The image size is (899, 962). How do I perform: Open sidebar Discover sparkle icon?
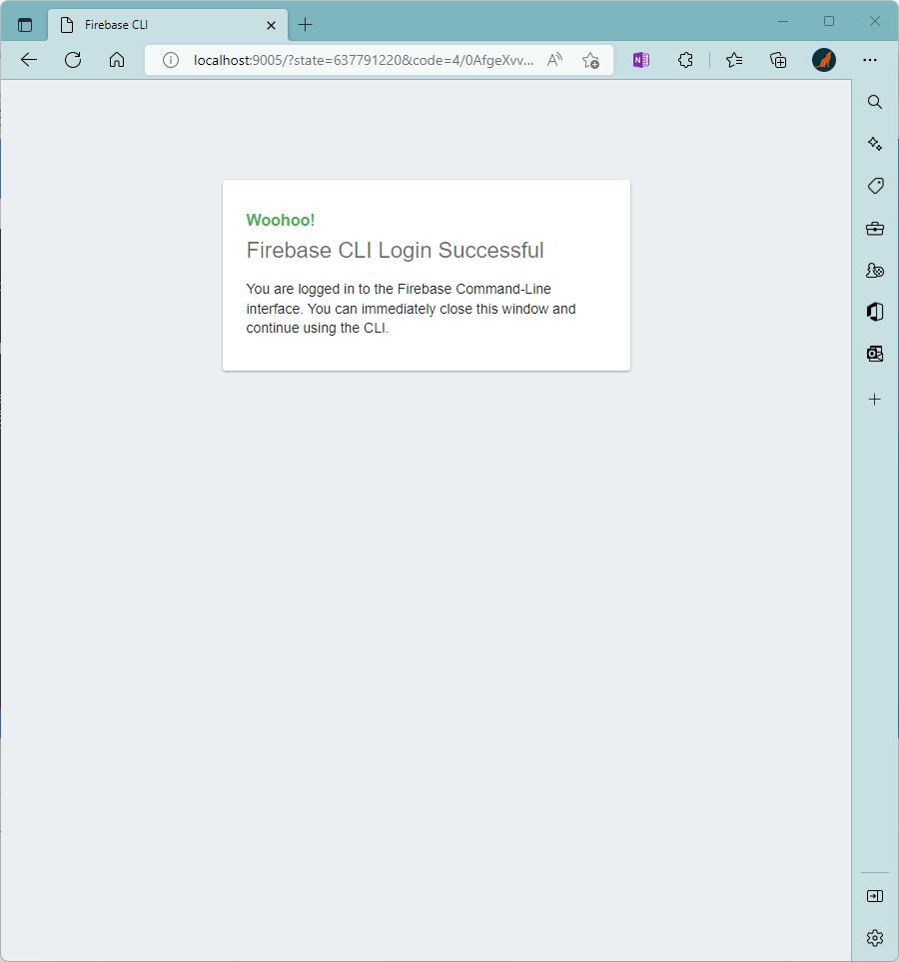tap(875, 144)
